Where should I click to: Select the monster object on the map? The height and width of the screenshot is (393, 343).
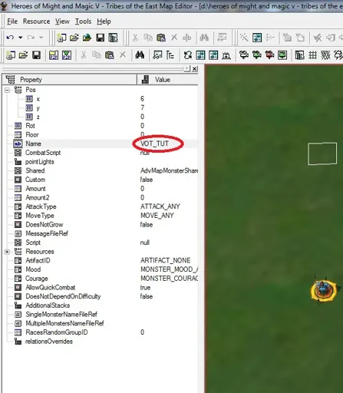pos(323,291)
